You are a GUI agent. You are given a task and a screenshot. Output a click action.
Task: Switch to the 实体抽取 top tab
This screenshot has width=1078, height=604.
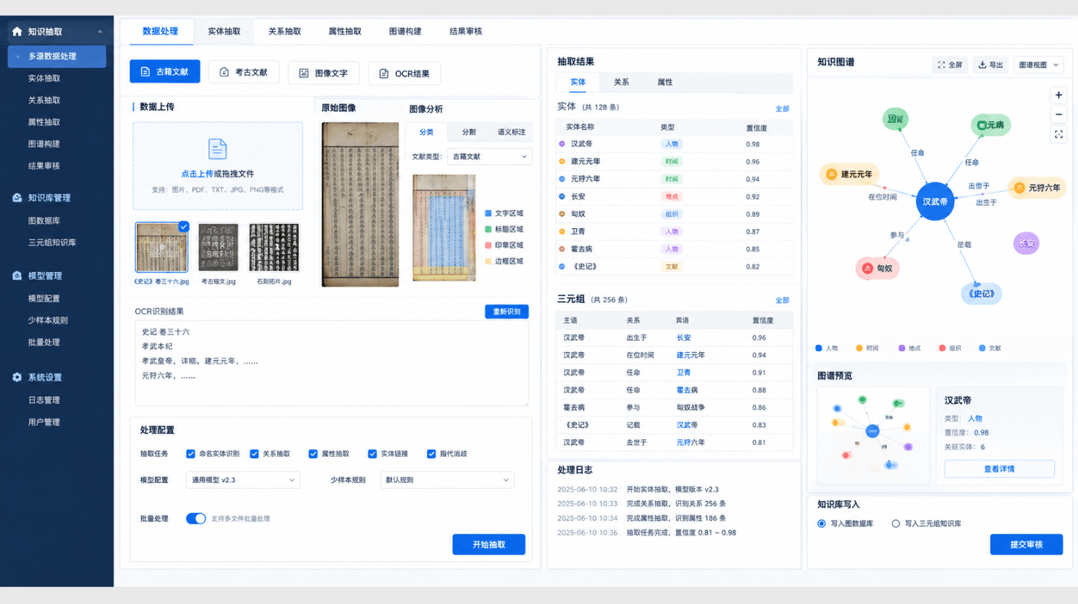(x=224, y=32)
